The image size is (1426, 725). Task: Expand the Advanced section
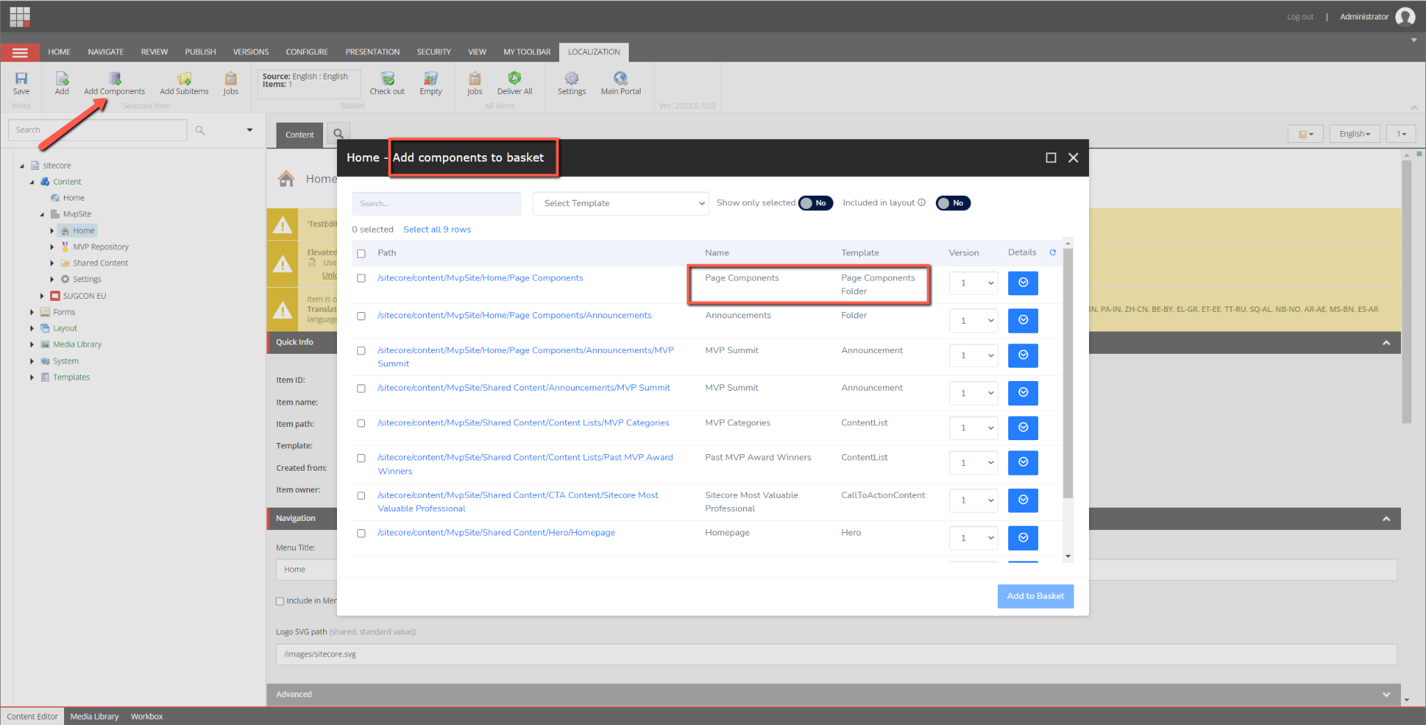coord(1386,694)
